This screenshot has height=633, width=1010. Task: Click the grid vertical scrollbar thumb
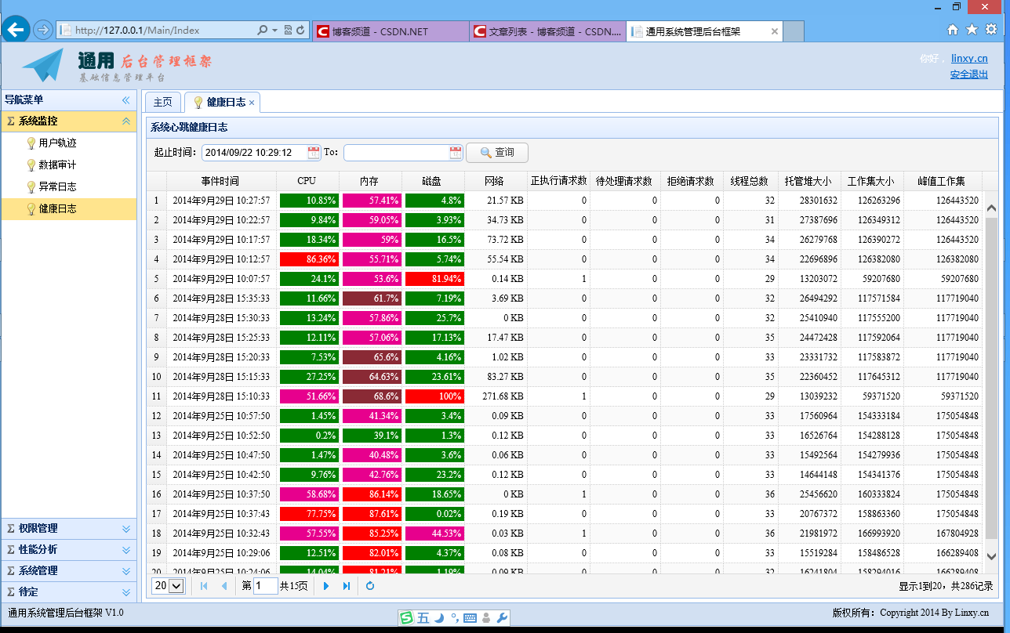click(991, 378)
